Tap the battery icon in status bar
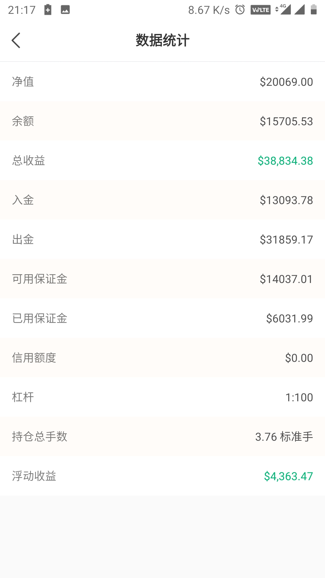 [314, 10]
